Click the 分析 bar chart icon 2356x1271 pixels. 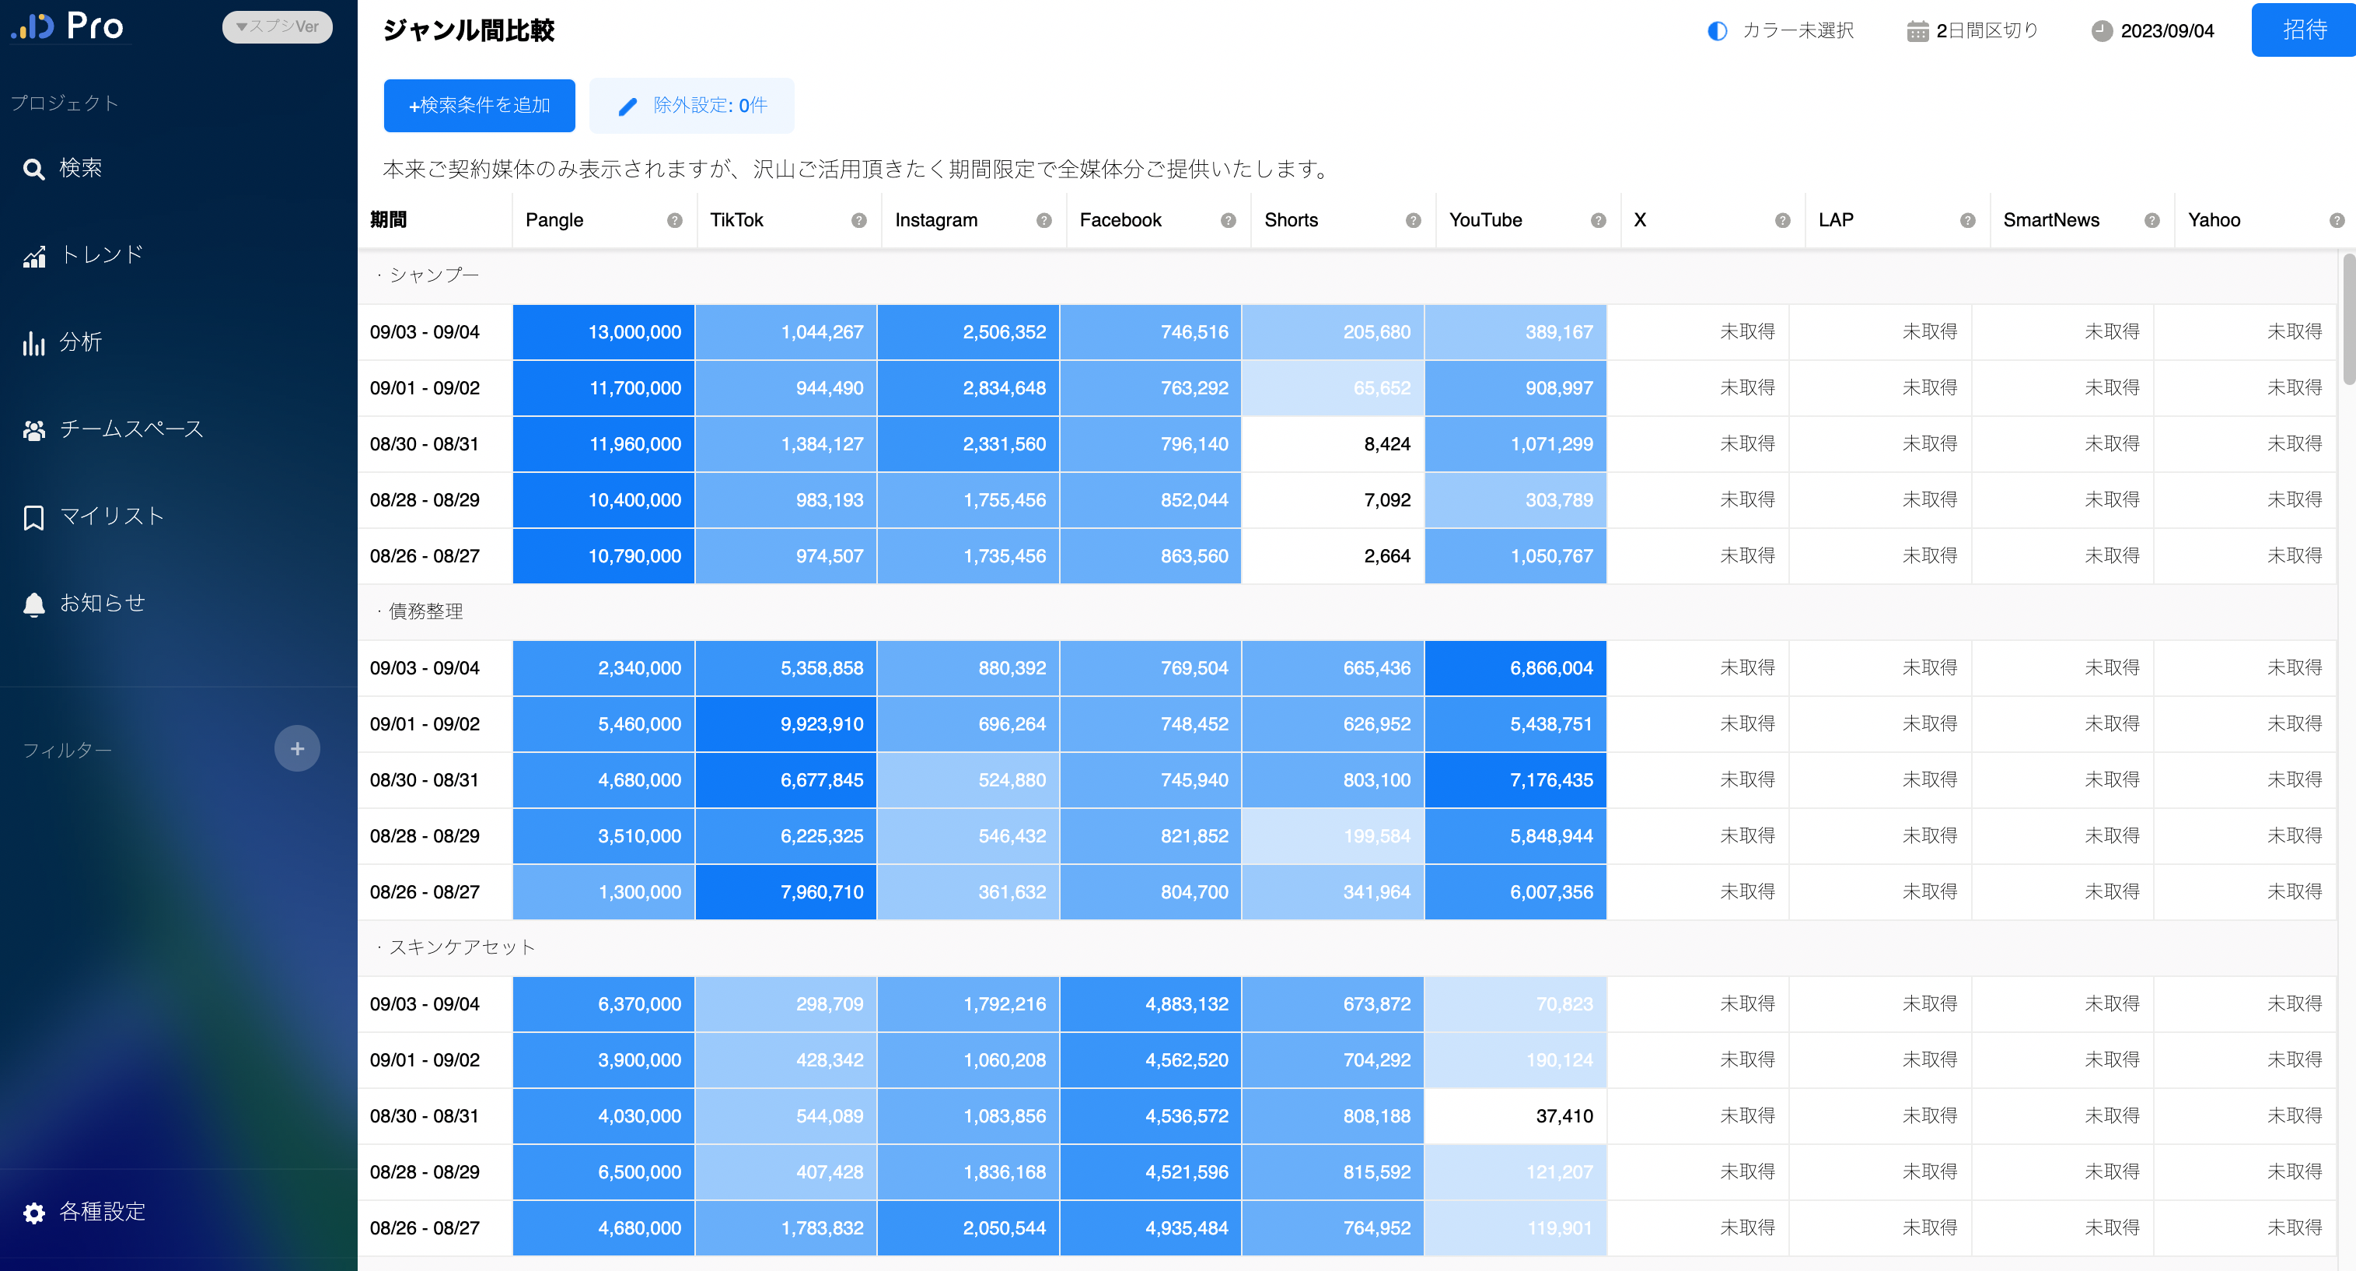(34, 343)
